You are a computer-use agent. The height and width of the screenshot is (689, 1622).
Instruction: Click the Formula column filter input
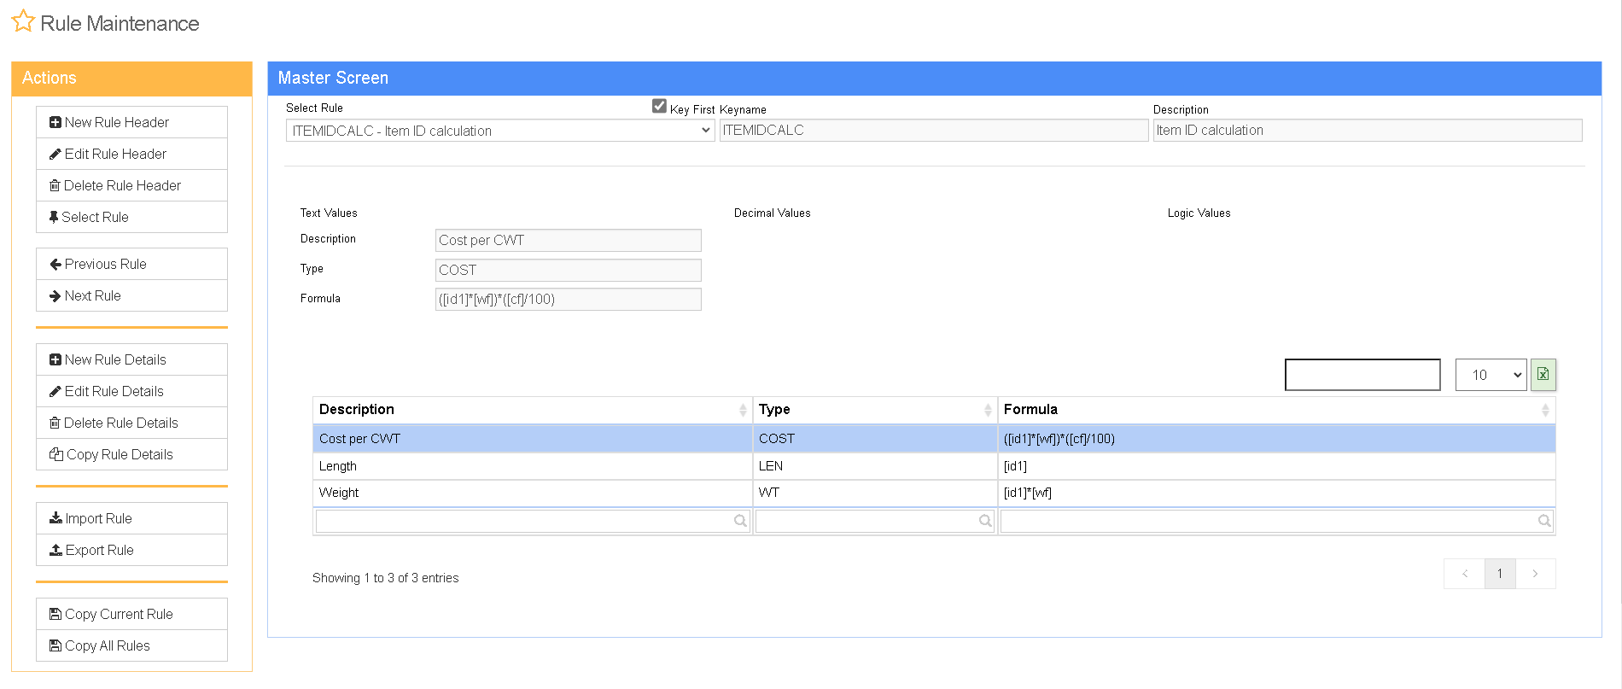[1276, 521]
